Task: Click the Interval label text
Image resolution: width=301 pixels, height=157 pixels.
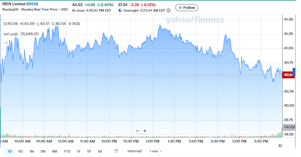Action: [135, 151]
